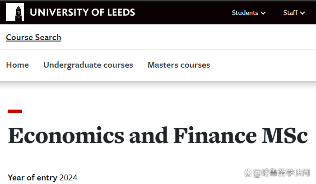Image resolution: width=316 pixels, height=184 pixels.
Task: Open the Course Search link
Action: point(33,37)
